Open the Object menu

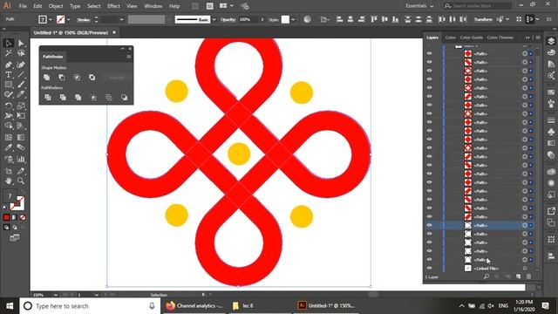(56, 6)
